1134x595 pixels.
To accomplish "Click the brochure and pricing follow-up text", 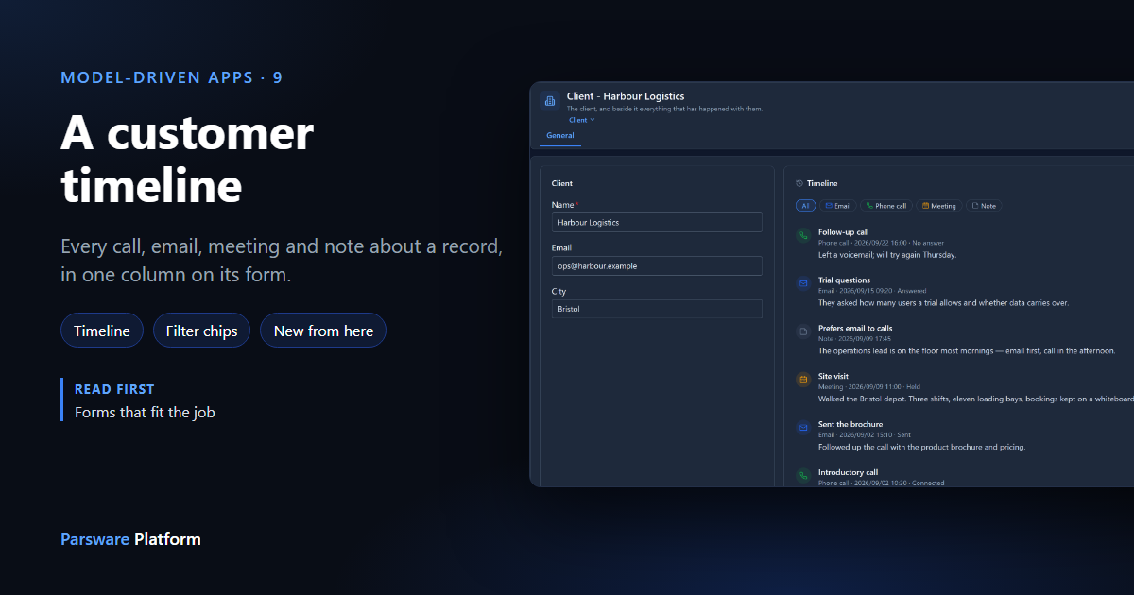I will (921, 447).
